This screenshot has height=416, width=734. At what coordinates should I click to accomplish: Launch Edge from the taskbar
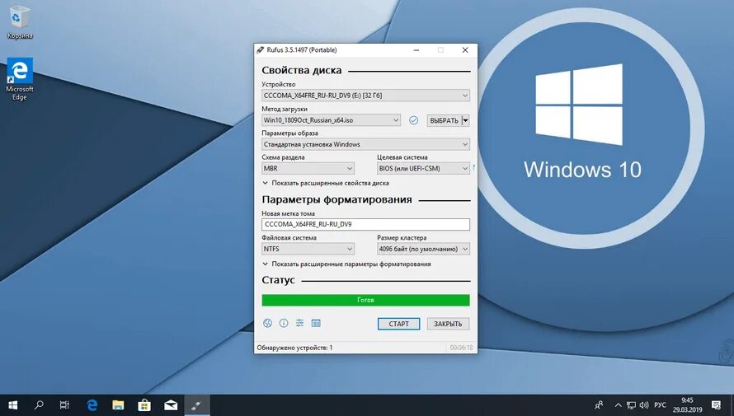pyautogui.click(x=92, y=404)
